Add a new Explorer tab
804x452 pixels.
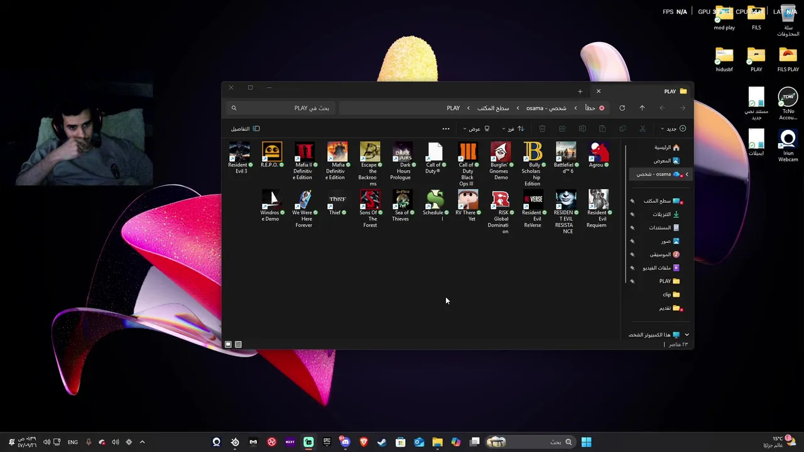[580, 92]
